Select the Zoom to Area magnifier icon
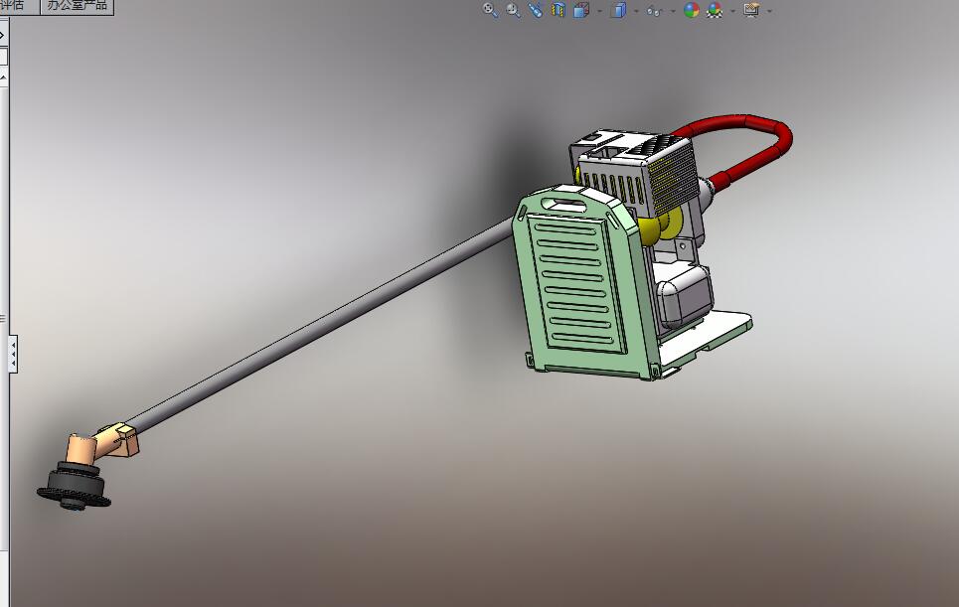The image size is (959, 607). 513,10
